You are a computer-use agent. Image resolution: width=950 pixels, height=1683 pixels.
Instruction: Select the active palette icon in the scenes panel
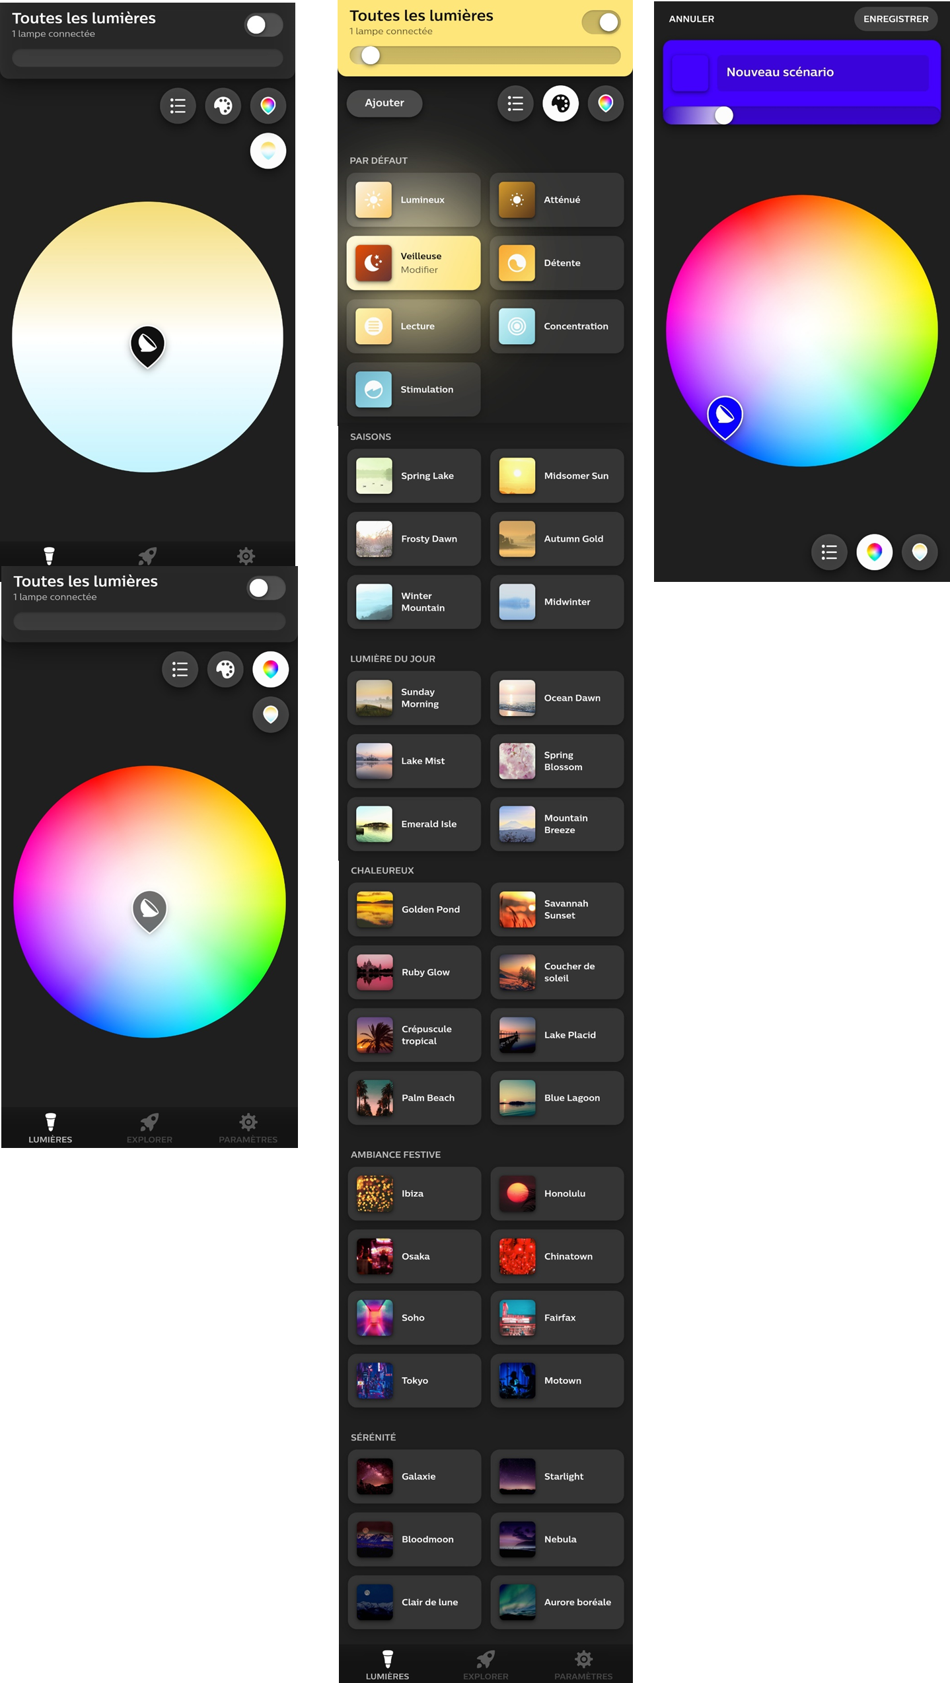click(x=560, y=104)
